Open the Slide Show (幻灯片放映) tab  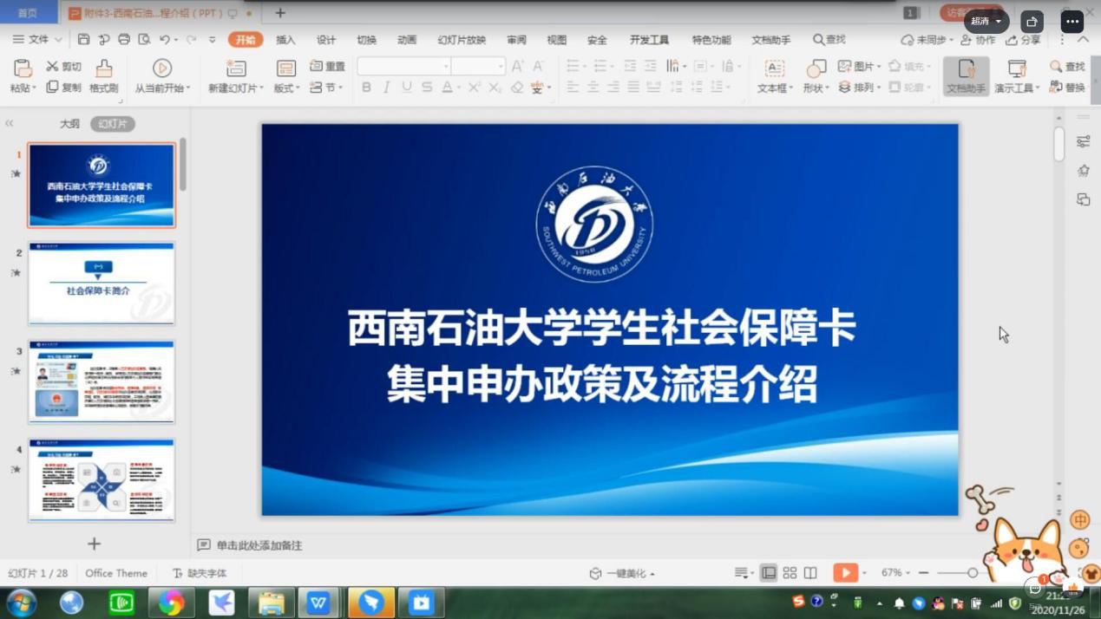462,39
